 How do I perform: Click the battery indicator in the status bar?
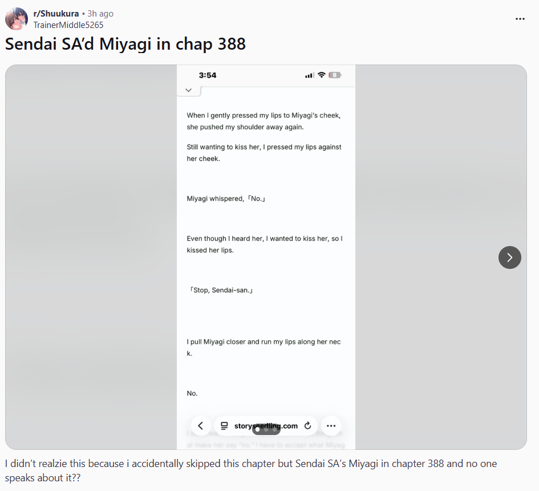(335, 75)
